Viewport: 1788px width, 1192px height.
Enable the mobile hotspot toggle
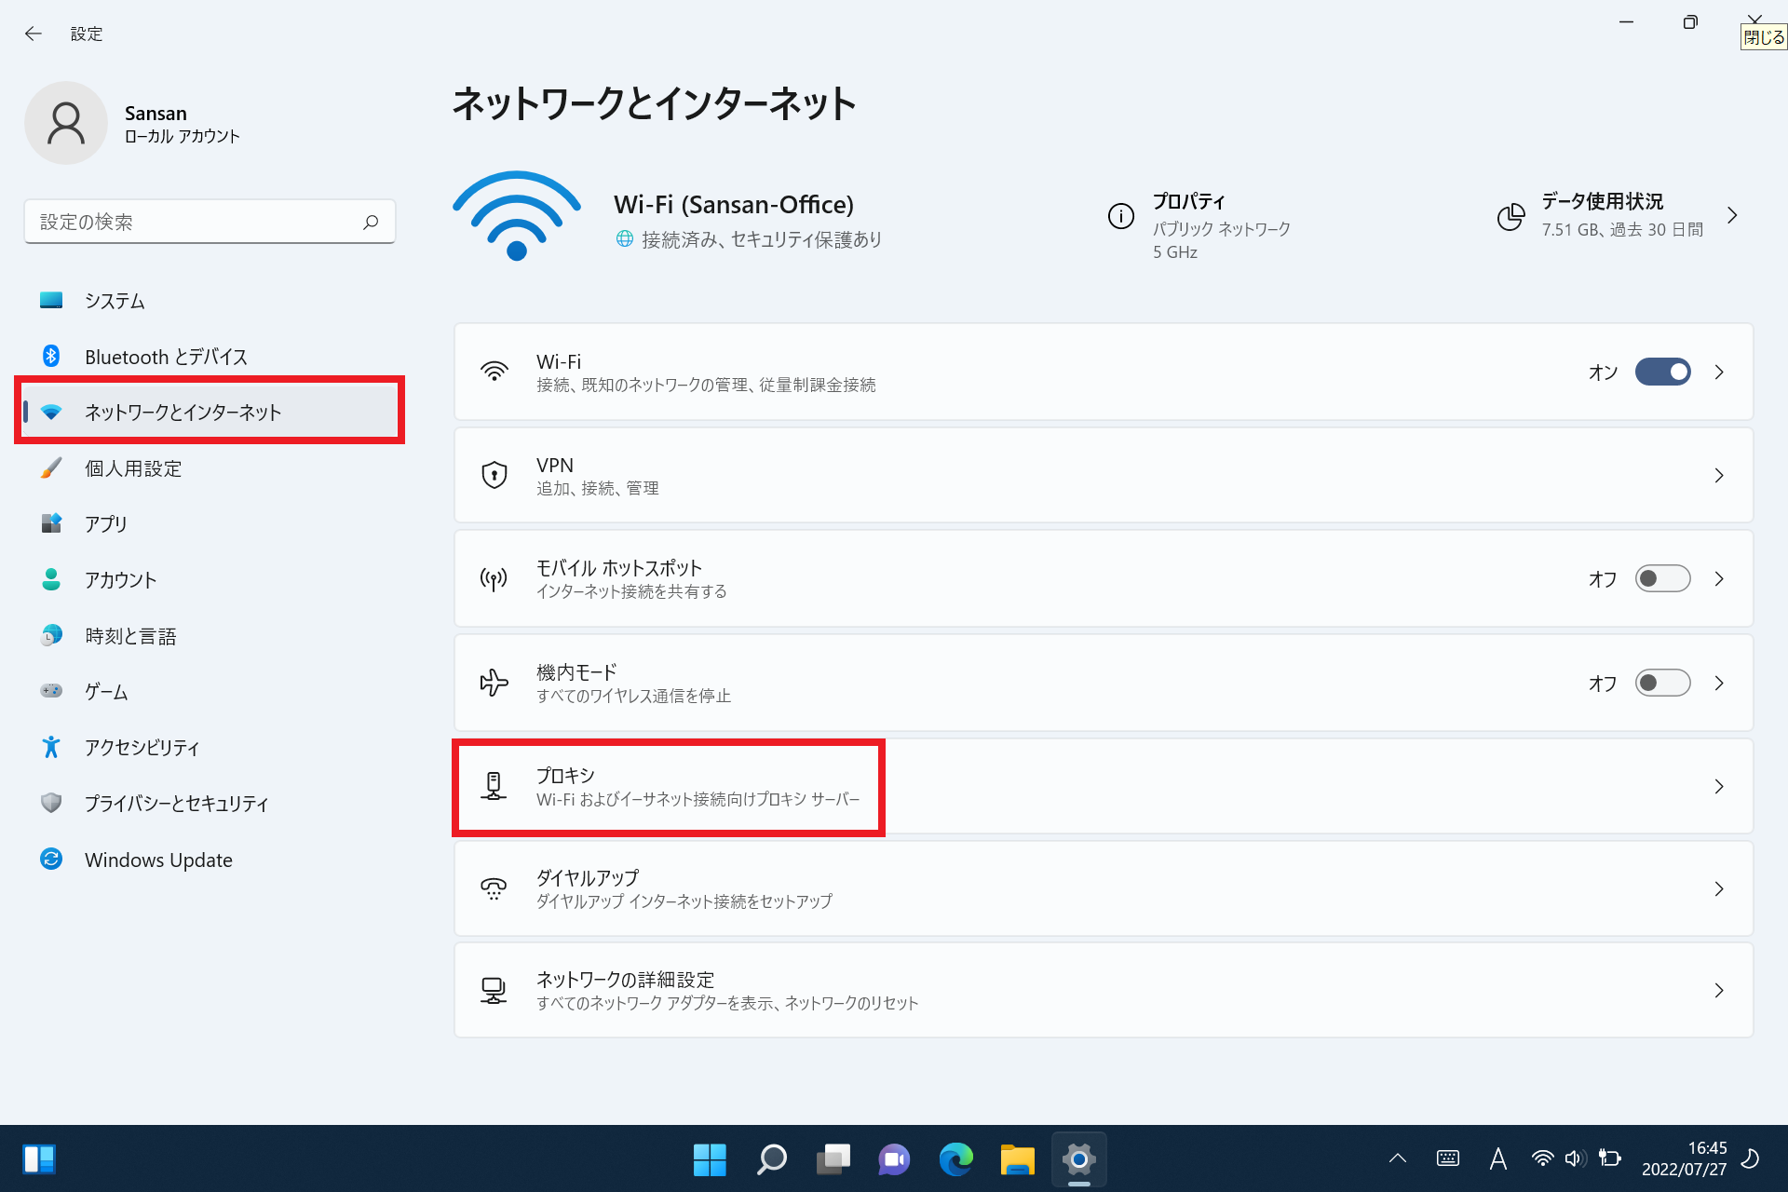[1662, 578]
